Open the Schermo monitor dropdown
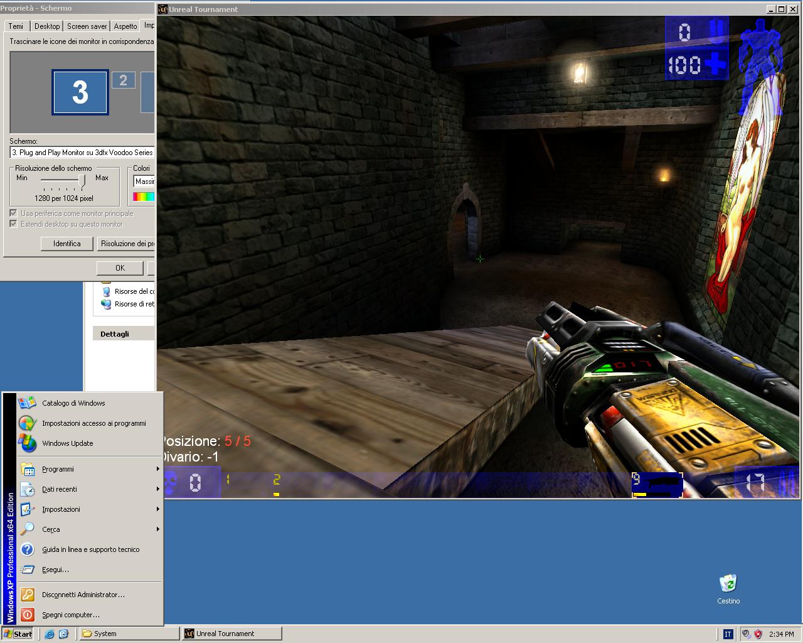 [x=82, y=153]
